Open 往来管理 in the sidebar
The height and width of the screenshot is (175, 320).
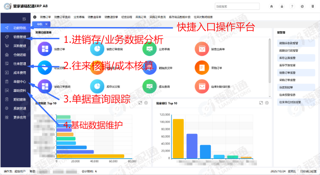click(x=15, y=64)
